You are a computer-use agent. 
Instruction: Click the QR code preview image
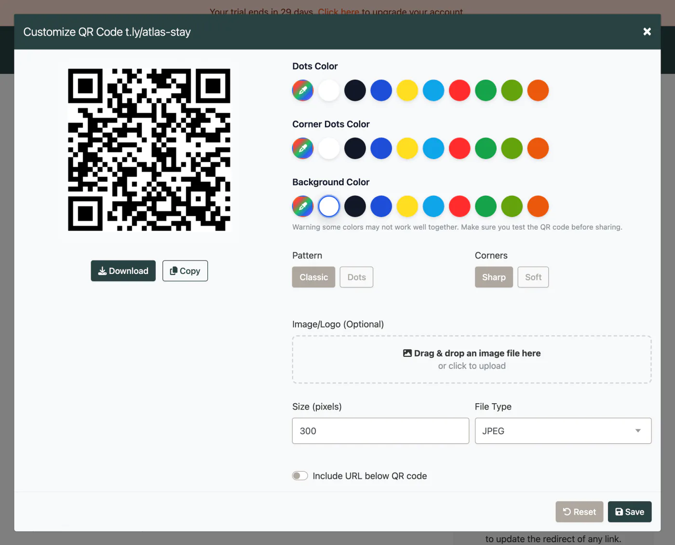[149, 150]
